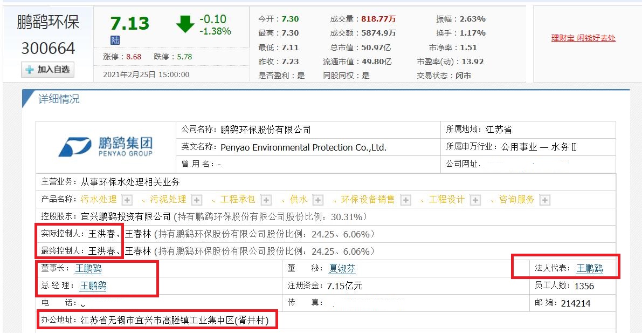Viewport: 642px width, 333px height.
Task: Open details via the 供水 plus icon
Action: pyautogui.click(x=318, y=199)
